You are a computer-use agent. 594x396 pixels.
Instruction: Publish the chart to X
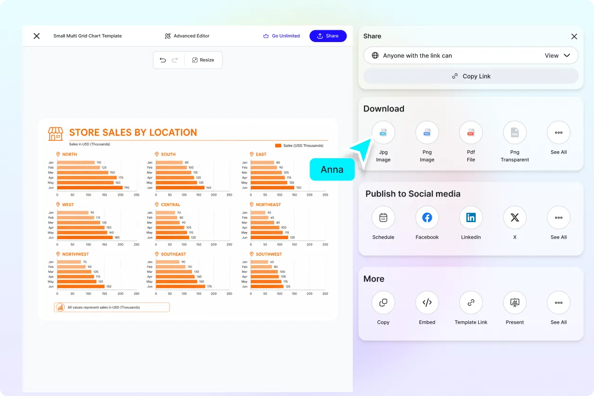[515, 218]
